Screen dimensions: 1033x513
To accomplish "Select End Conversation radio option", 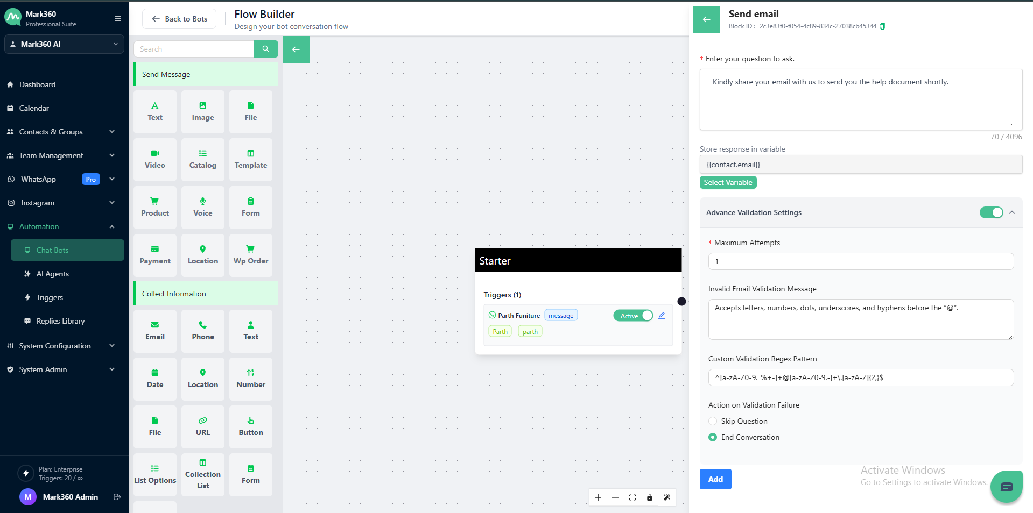I will (713, 437).
